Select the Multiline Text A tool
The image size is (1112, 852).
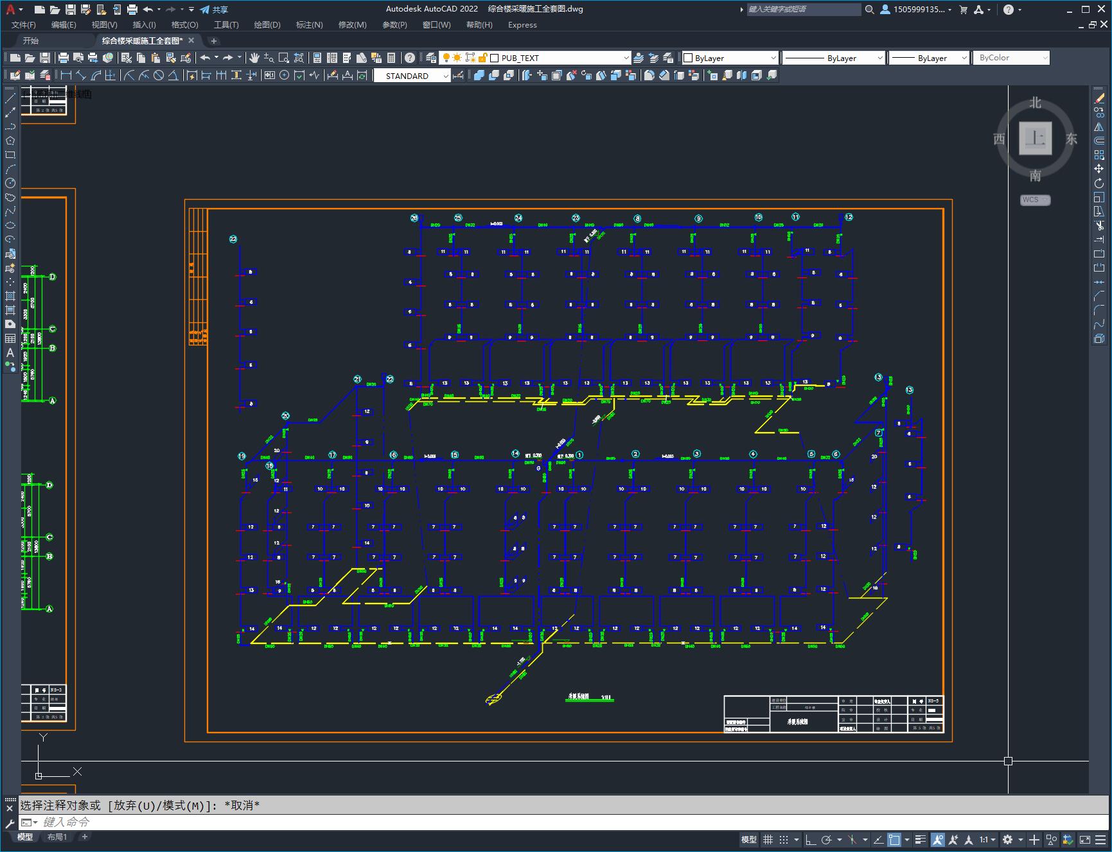10,352
